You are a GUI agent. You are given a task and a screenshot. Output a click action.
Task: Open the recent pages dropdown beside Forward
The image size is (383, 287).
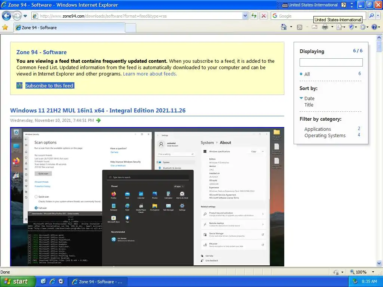[x=25, y=16]
